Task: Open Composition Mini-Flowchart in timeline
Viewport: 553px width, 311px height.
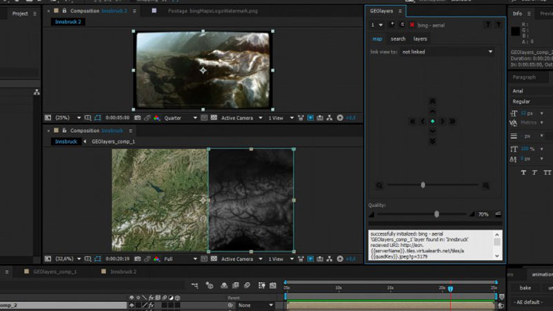Action: 195,285
